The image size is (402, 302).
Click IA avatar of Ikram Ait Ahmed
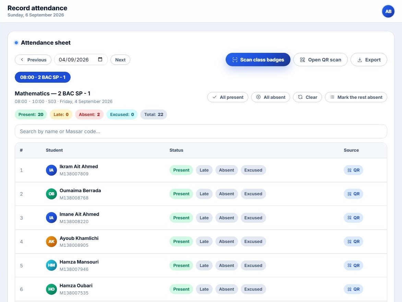tap(51, 170)
